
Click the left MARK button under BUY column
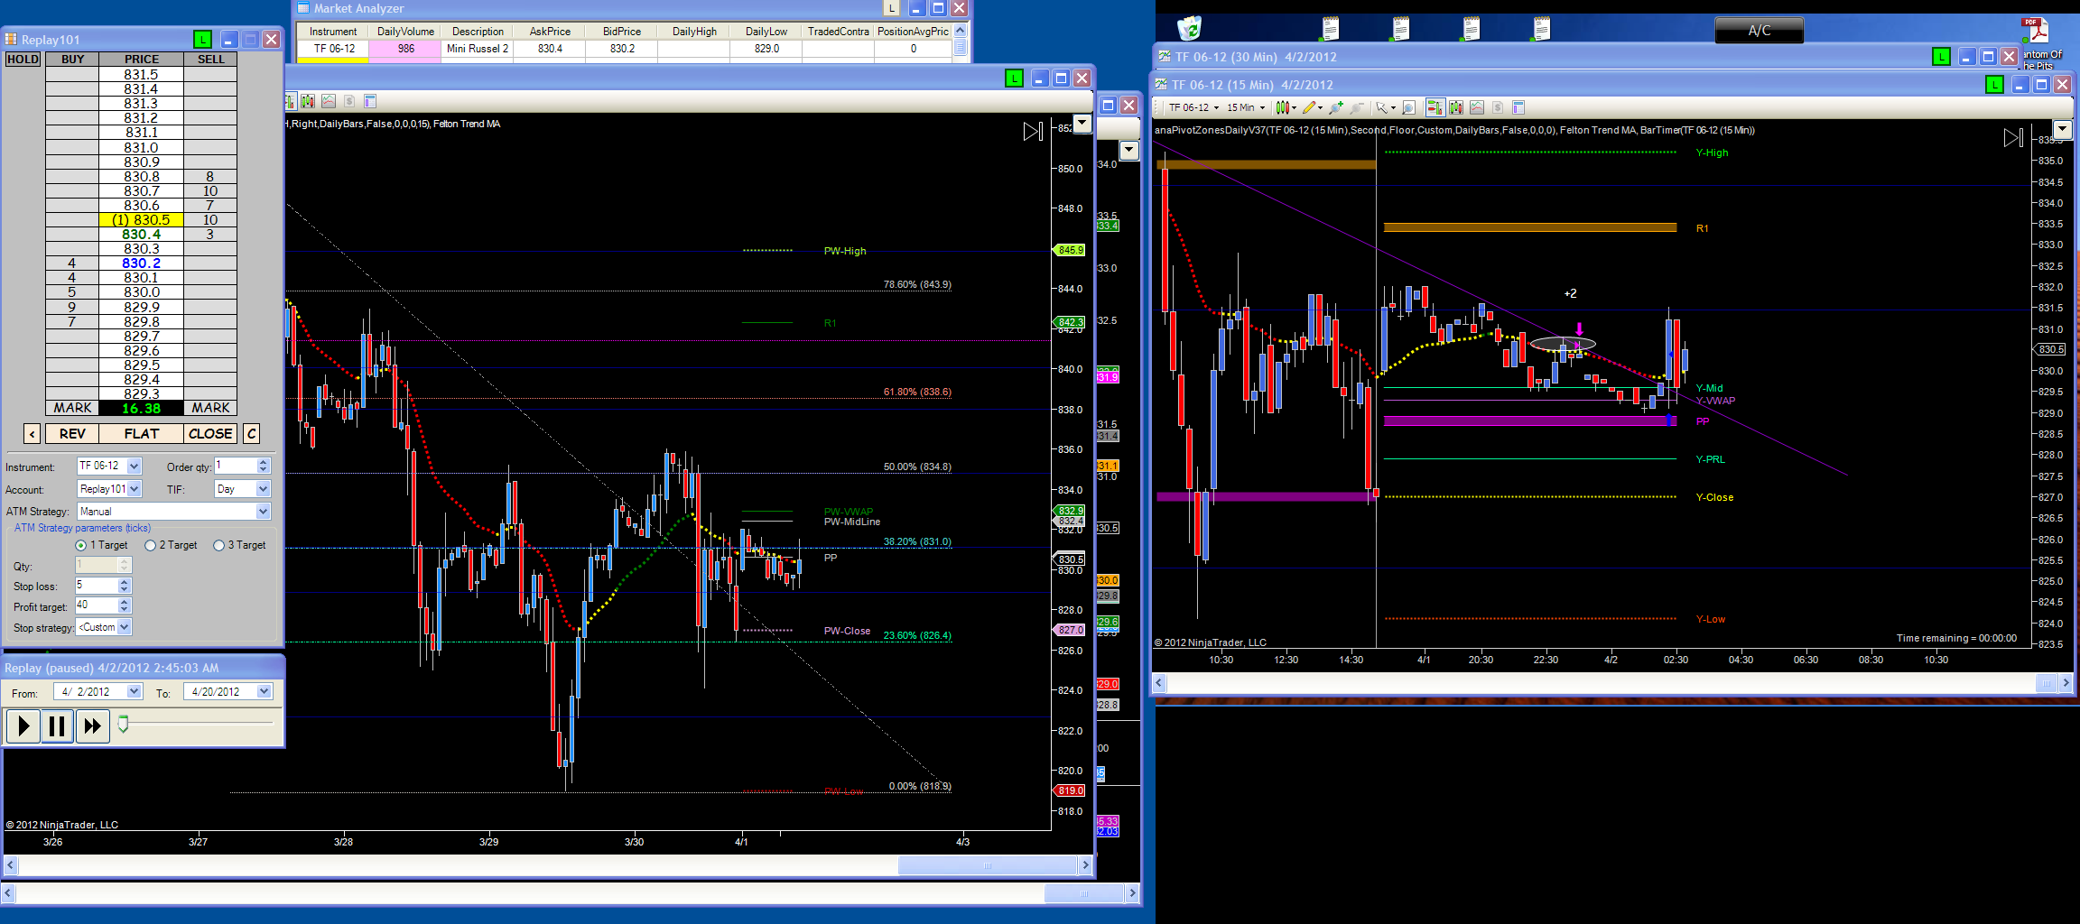(72, 409)
